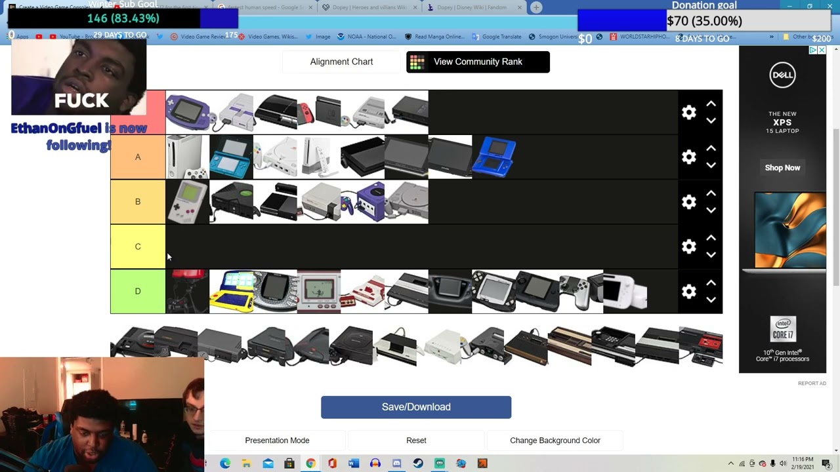
Task: Click Shop Now in the Dell ad
Action: click(x=782, y=168)
